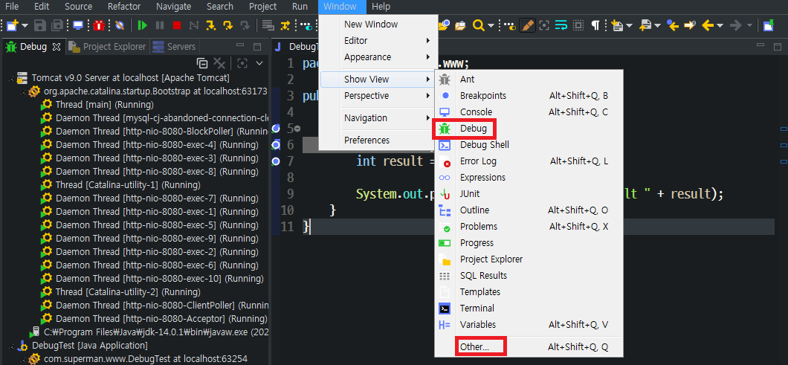This screenshot has width=788, height=365.
Task: Click the Disconnect debug icon
Action: (x=193, y=25)
